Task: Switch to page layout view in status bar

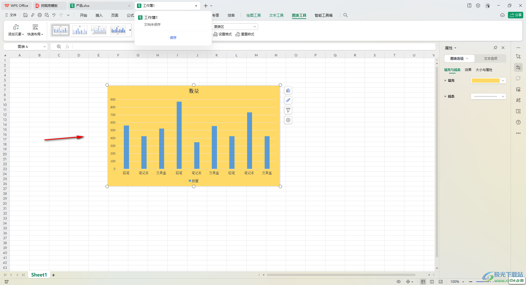Action: [441, 282]
